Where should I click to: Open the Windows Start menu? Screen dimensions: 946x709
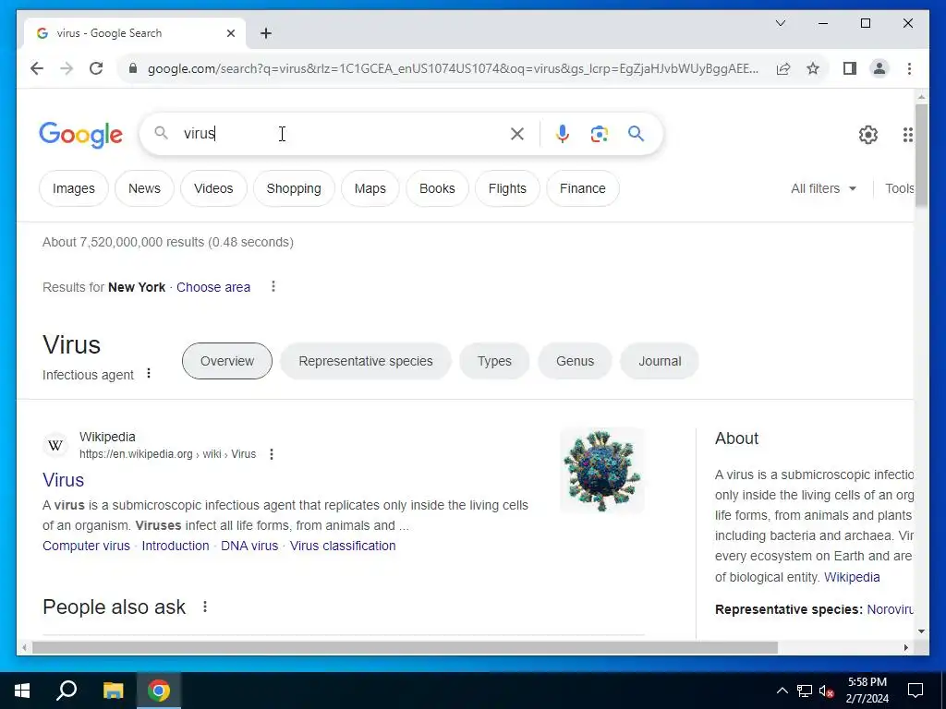point(22,691)
